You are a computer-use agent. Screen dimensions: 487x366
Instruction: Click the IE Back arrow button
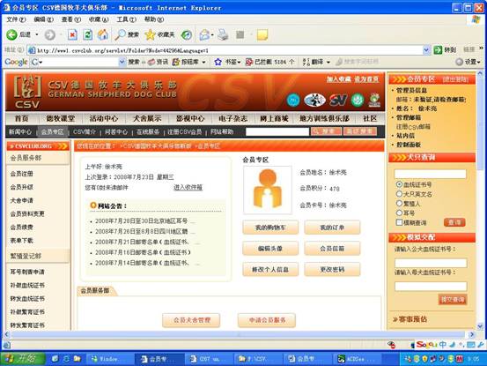(12, 34)
